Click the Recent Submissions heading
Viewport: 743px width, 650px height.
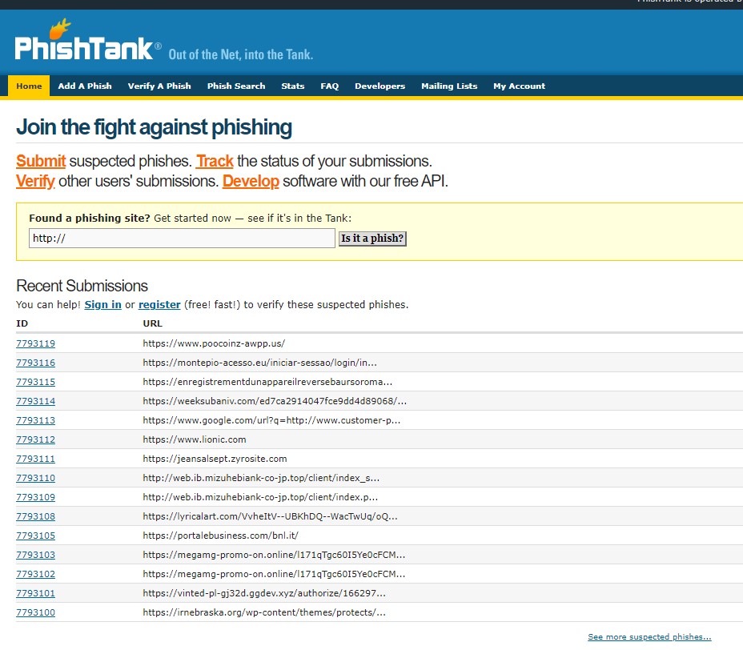pos(82,286)
